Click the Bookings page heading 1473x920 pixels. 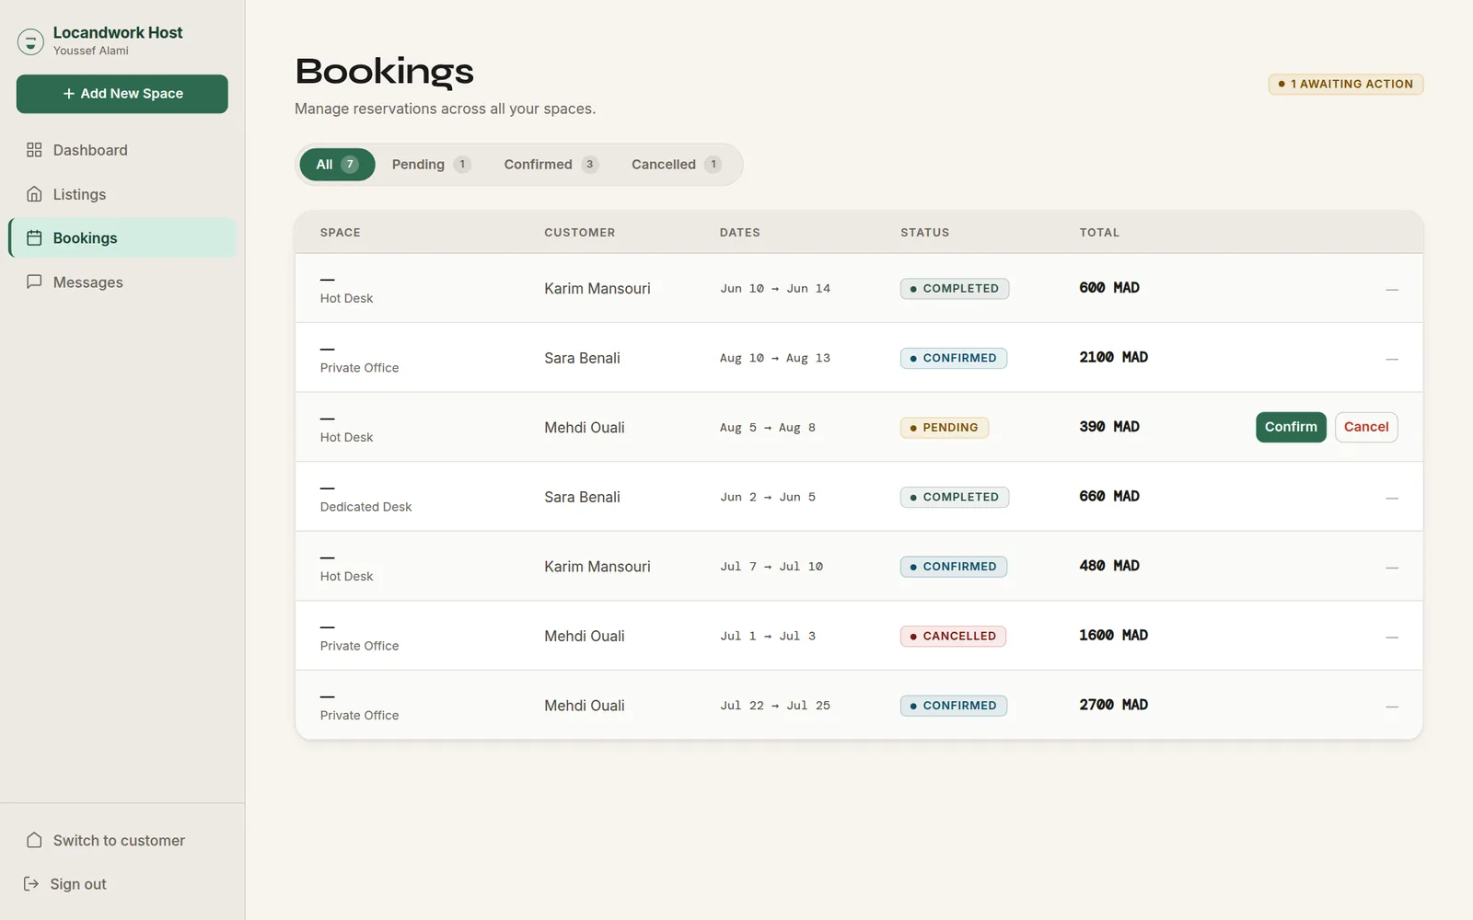coord(384,71)
